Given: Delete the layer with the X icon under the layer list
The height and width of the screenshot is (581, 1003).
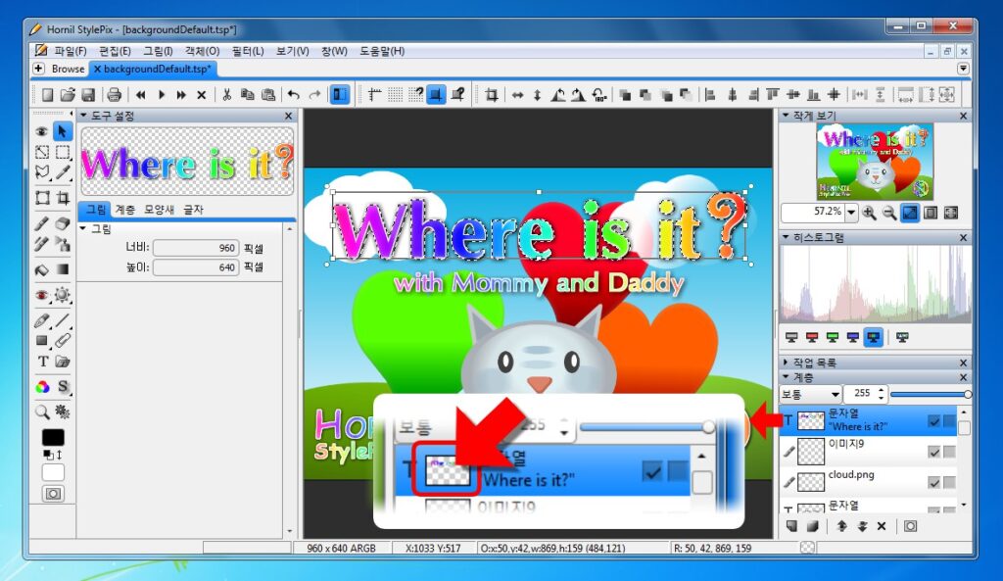Looking at the screenshot, I should tap(882, 526).
